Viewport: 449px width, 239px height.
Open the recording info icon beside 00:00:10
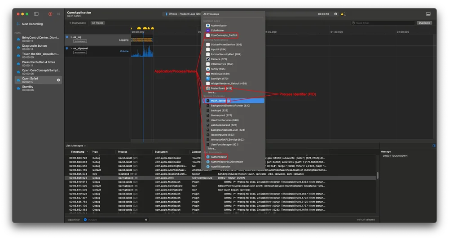335,14
